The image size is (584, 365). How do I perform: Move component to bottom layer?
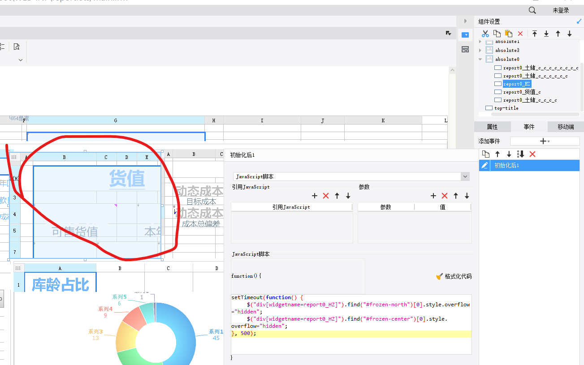[x=546, y=34]
